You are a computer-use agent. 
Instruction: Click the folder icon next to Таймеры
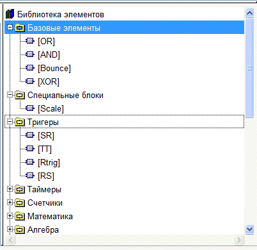pyautogui.click(x=20, y=189)
